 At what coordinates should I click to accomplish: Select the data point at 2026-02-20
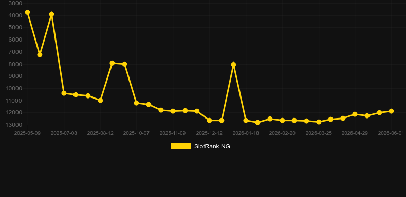click(x=282, y=121)
